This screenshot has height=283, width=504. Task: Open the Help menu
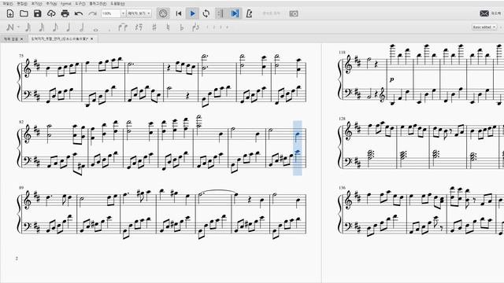(117, 3)
